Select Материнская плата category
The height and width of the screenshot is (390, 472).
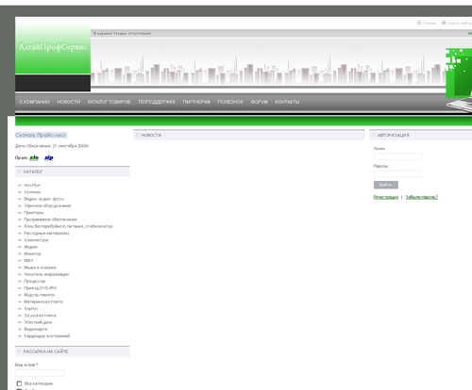click(43, 301)
